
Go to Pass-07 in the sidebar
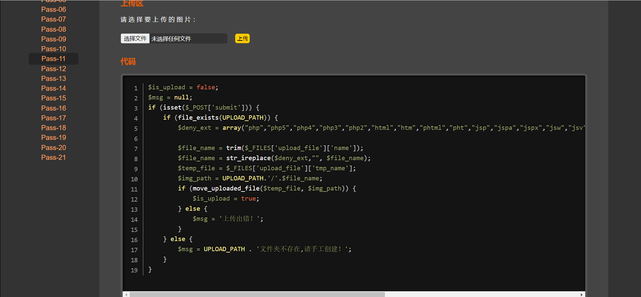[53, 19]
